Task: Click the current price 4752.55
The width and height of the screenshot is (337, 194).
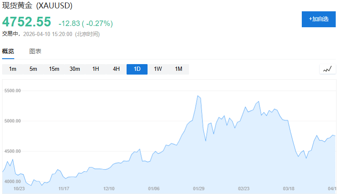Action: point(27,22)
